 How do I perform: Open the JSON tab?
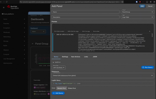click(95, 57)
